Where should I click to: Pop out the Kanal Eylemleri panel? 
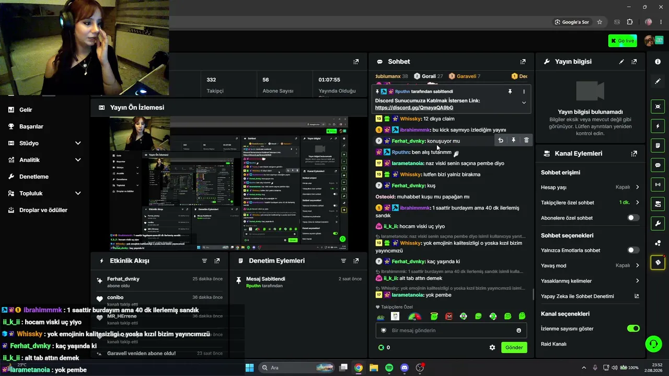[634, 154]
